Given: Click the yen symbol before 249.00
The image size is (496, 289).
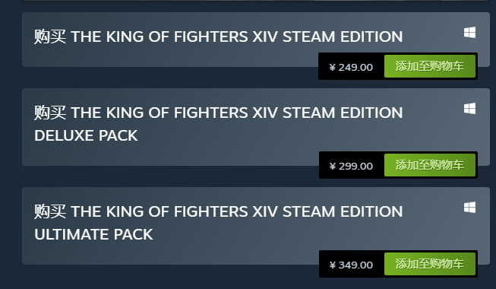Looking at the screenshot, I should (x=332, y=67).
